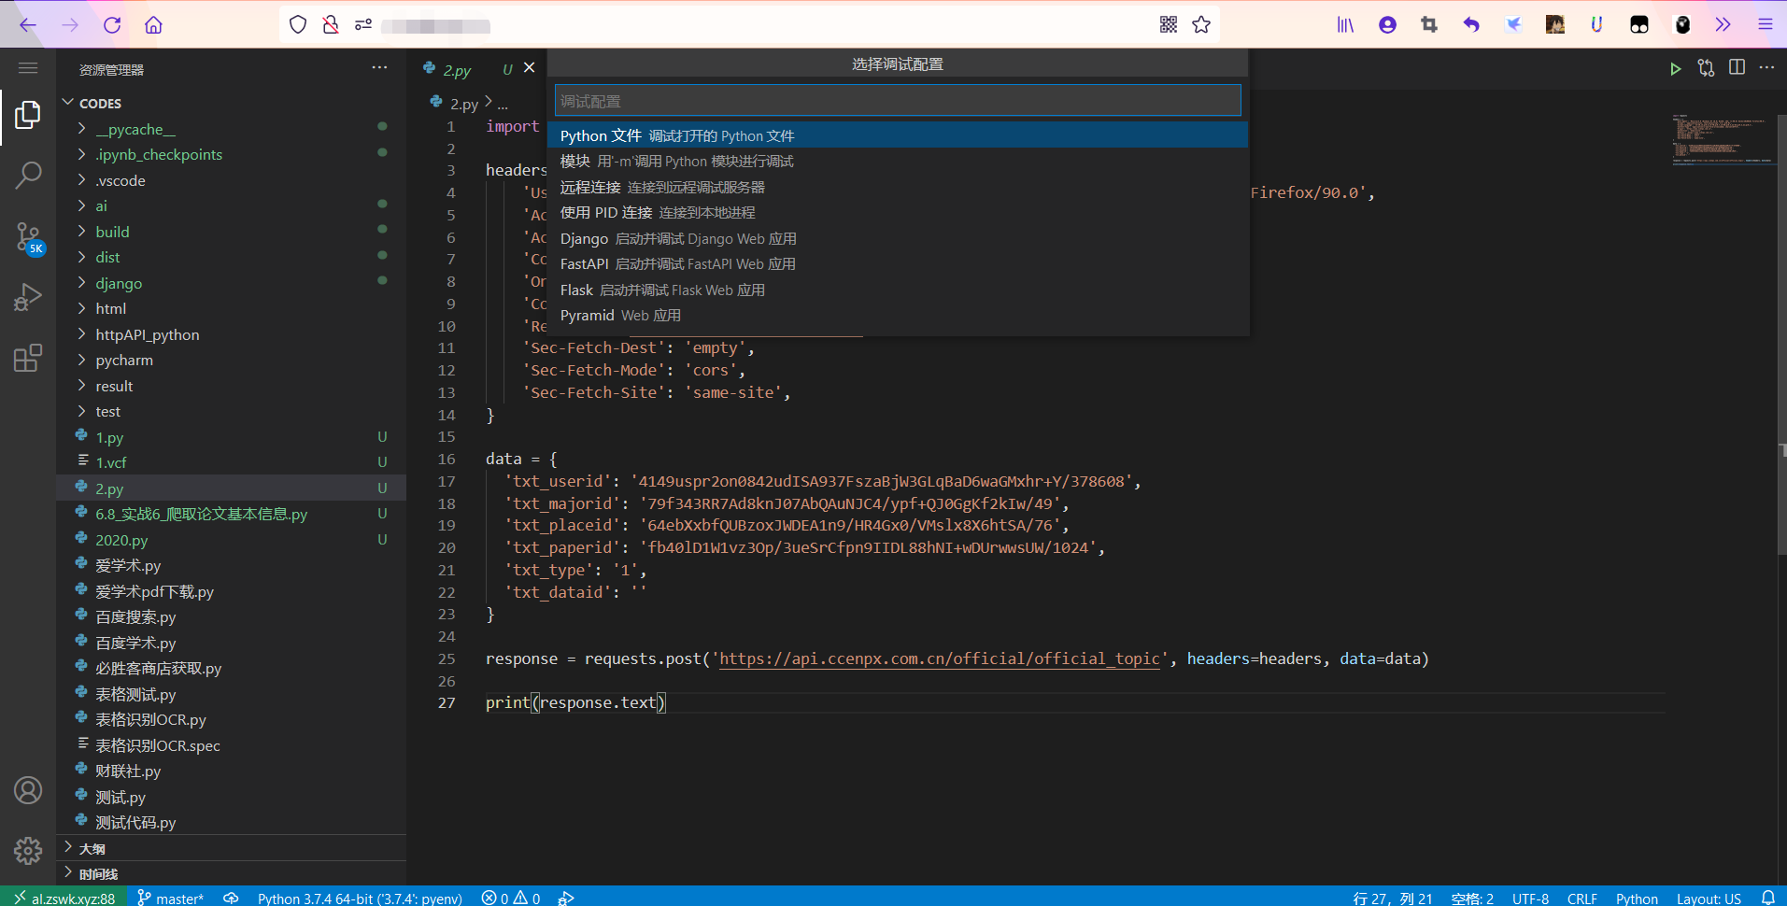Screen dimensions: 1787x906
Task: Run the Python file with play icon
Action: tap(1676, 68)
